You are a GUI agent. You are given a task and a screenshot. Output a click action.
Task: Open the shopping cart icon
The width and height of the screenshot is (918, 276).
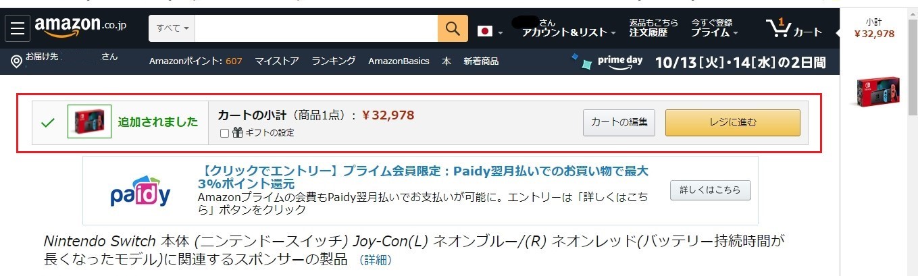[779, 28]
